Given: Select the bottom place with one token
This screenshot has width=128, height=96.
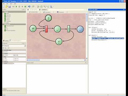Looking at the screenshot, I should pyautogui.click(x=59, y=42).
